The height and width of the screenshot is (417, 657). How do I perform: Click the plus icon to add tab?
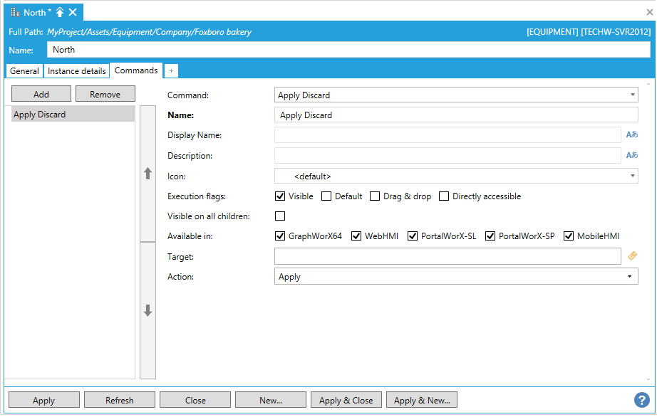(x=171, y=71)
